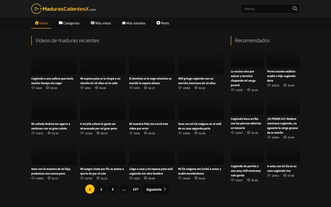
Task: Click the duration text 01:17
Action: point(55,178)
